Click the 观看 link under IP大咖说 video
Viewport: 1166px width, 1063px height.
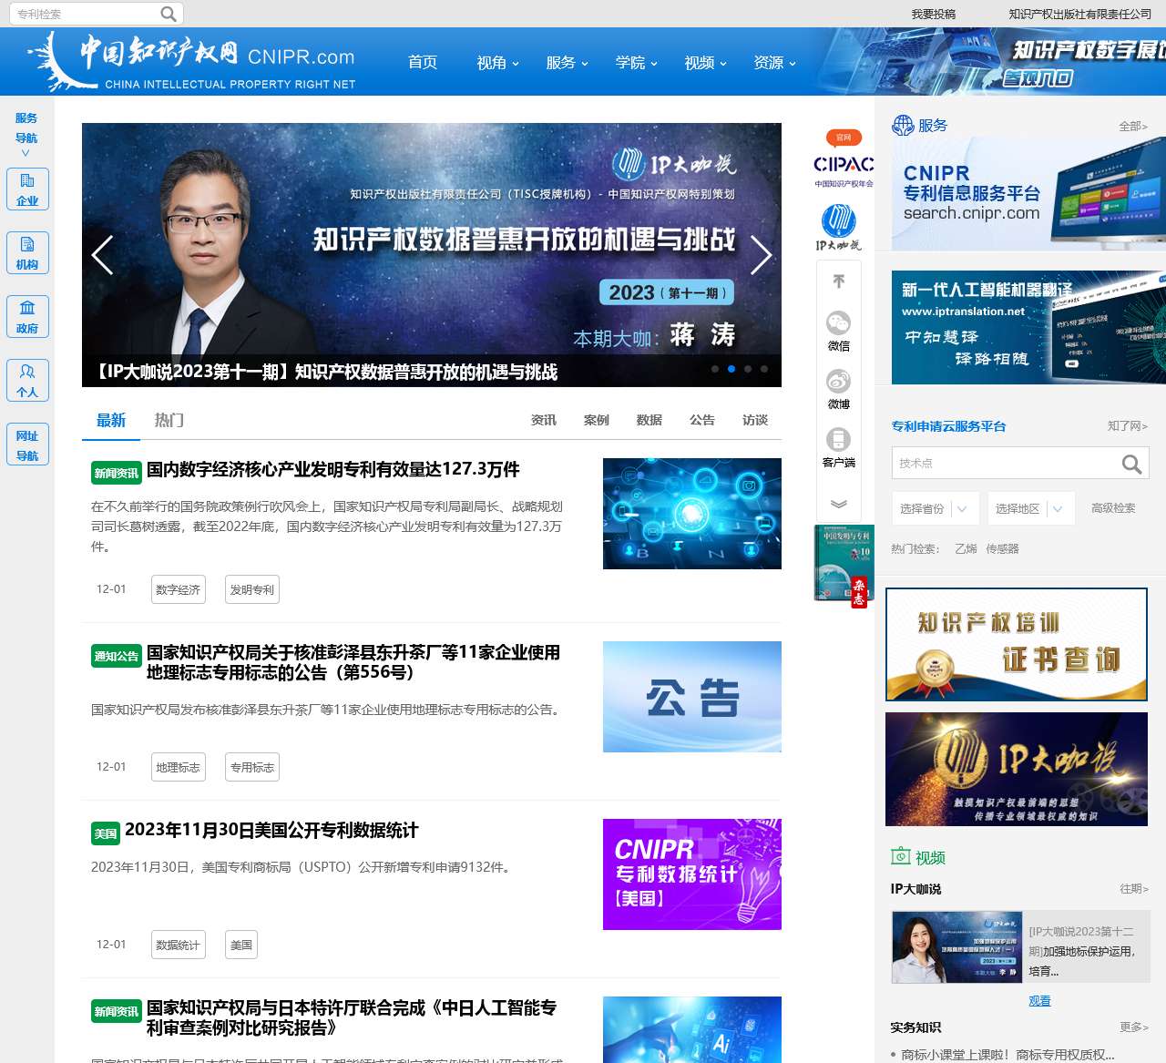click(x=1039, y=1000)
